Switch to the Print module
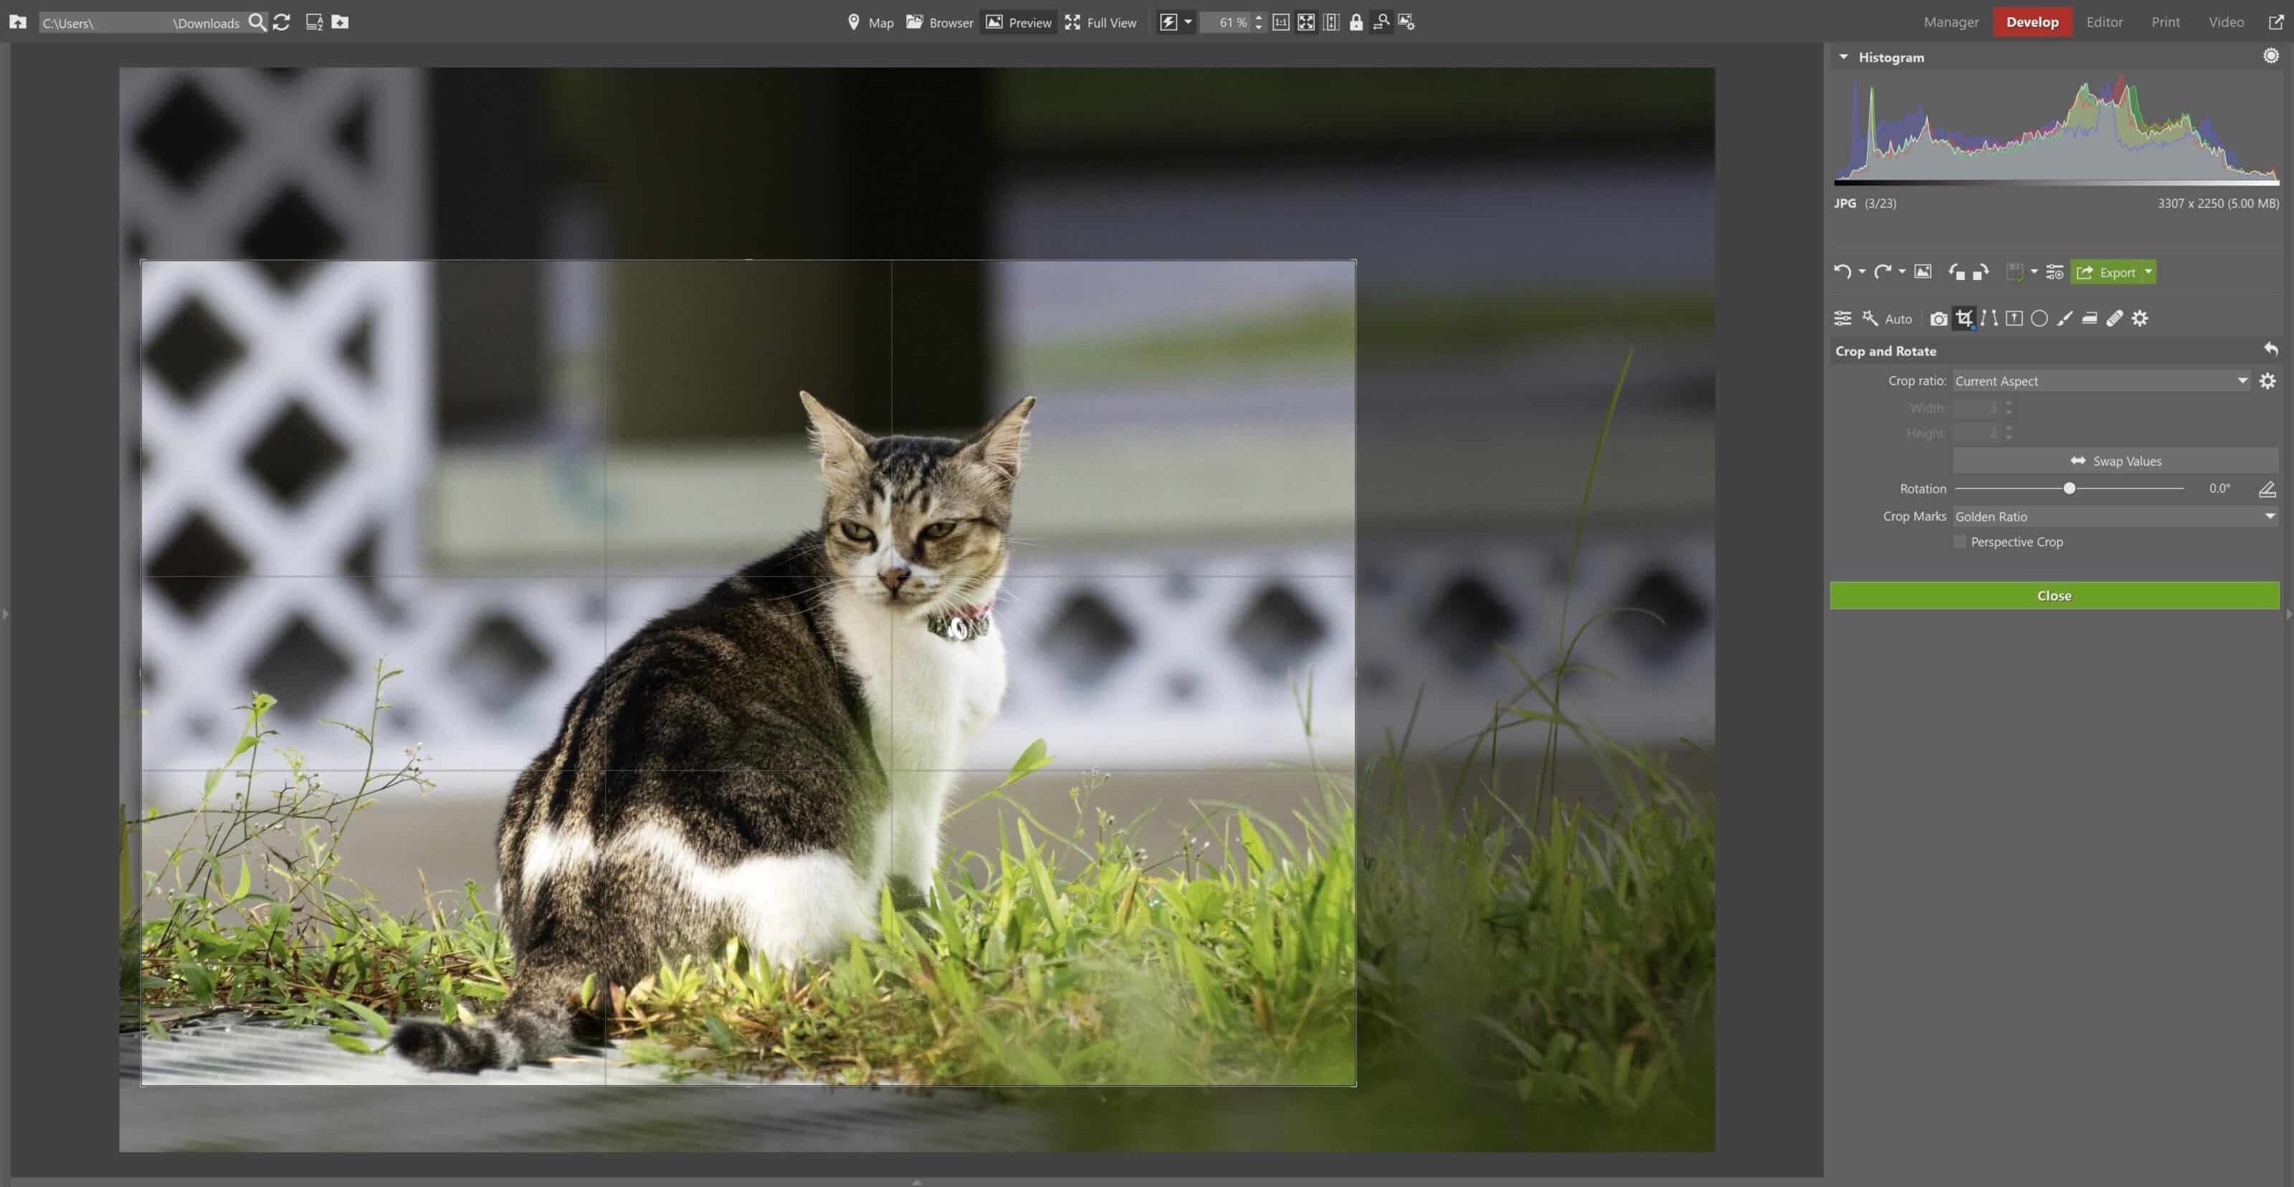Viewport: 2294px width, 1187px height. [2166, 22]
